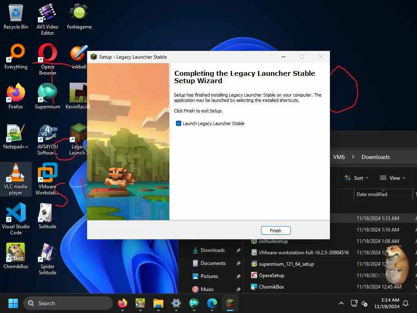Select Firefox desktop shortcut
The height and width of the screenshot is (313, 417).
pos(16,96)
